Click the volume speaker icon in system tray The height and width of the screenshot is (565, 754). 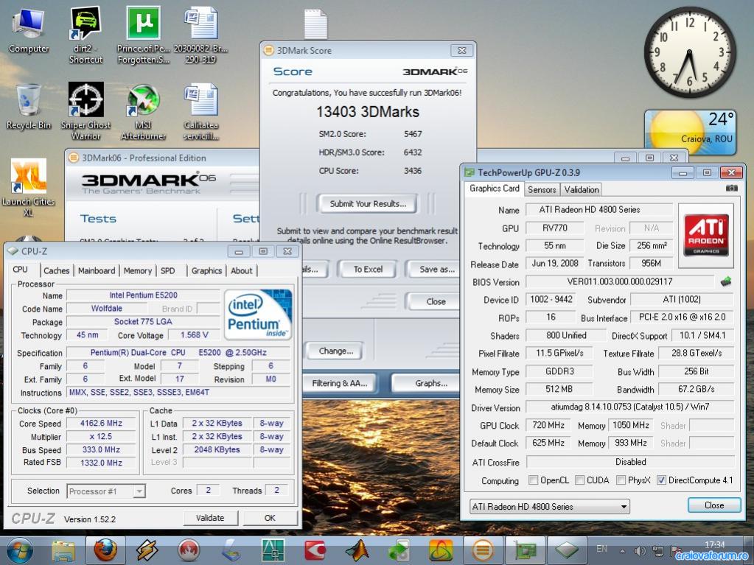click(640, 551)
